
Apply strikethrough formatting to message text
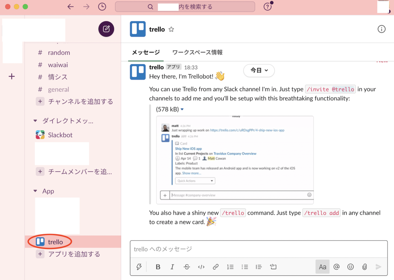[x=187, y=267]
